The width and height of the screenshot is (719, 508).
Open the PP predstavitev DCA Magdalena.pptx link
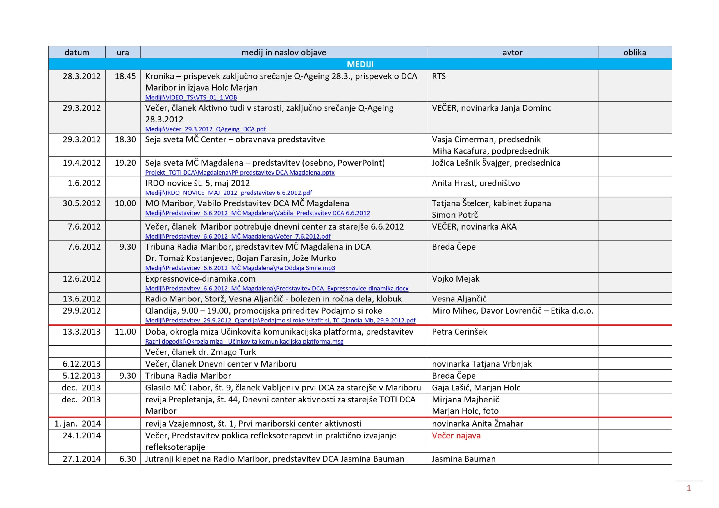pyautogui.click(x=240, y=172)
